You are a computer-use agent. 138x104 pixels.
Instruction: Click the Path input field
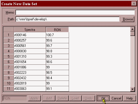[x=68, y=19]
